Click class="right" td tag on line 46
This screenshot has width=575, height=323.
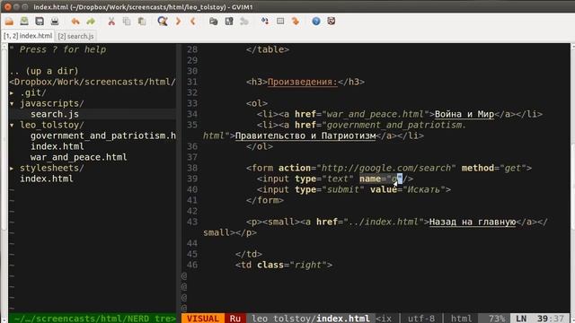pyautogui.click(x=284, y=265)
